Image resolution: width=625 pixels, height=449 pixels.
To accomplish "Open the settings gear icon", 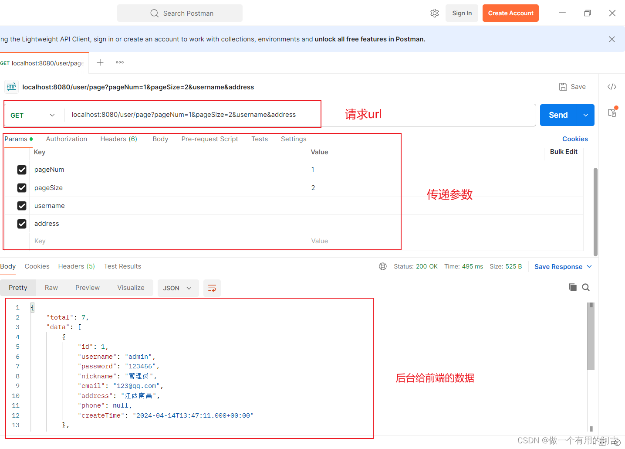I will (x=434, y=13).
